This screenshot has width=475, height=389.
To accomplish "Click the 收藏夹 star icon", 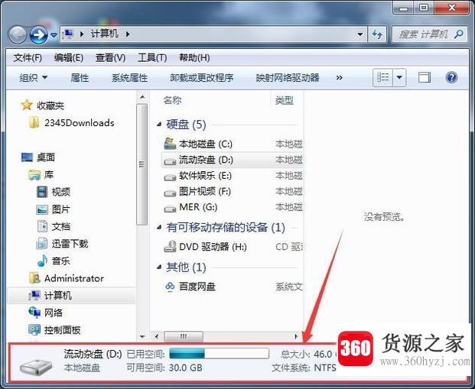I will point(27,105).
